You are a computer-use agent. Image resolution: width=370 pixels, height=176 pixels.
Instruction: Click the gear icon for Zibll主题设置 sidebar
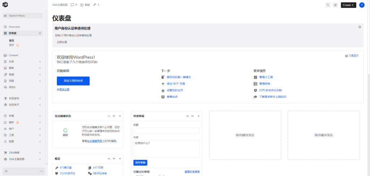click(5, 159)
